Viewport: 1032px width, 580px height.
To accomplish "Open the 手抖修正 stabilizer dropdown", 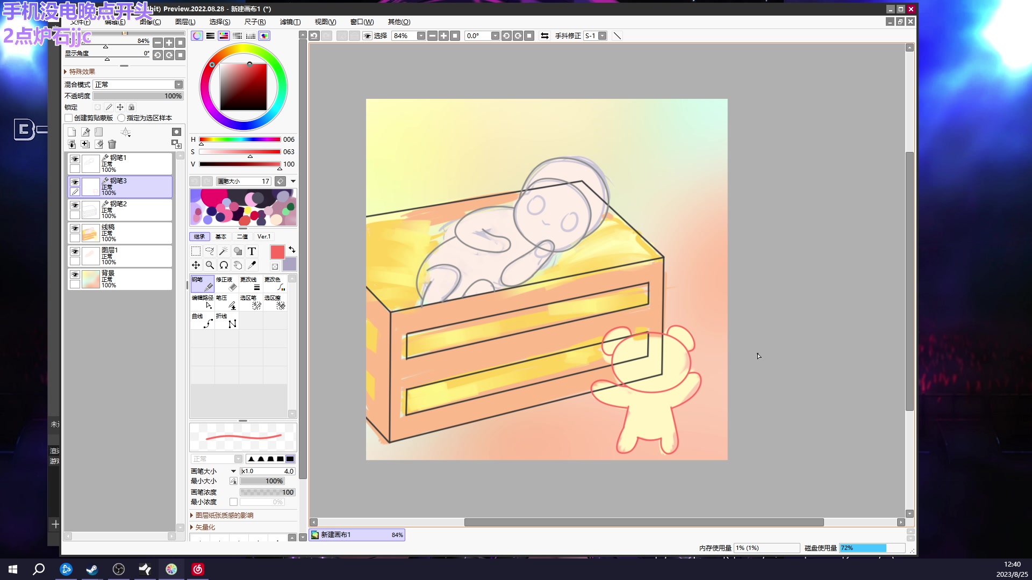I will 602,35.
